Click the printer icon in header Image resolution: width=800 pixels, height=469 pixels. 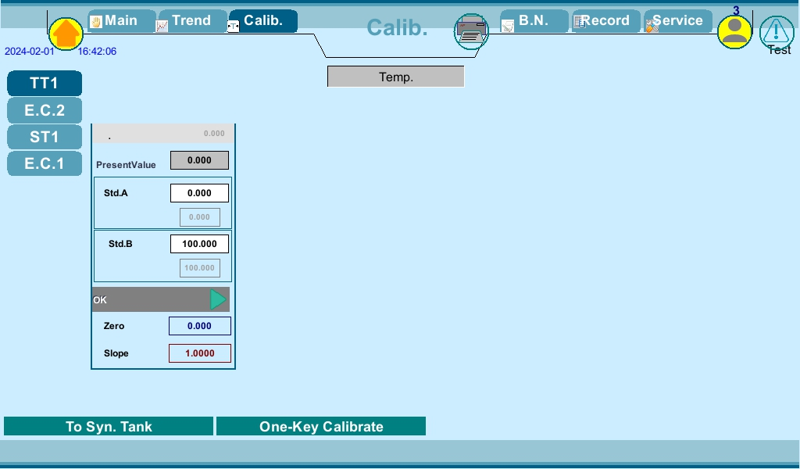point(472,32)
